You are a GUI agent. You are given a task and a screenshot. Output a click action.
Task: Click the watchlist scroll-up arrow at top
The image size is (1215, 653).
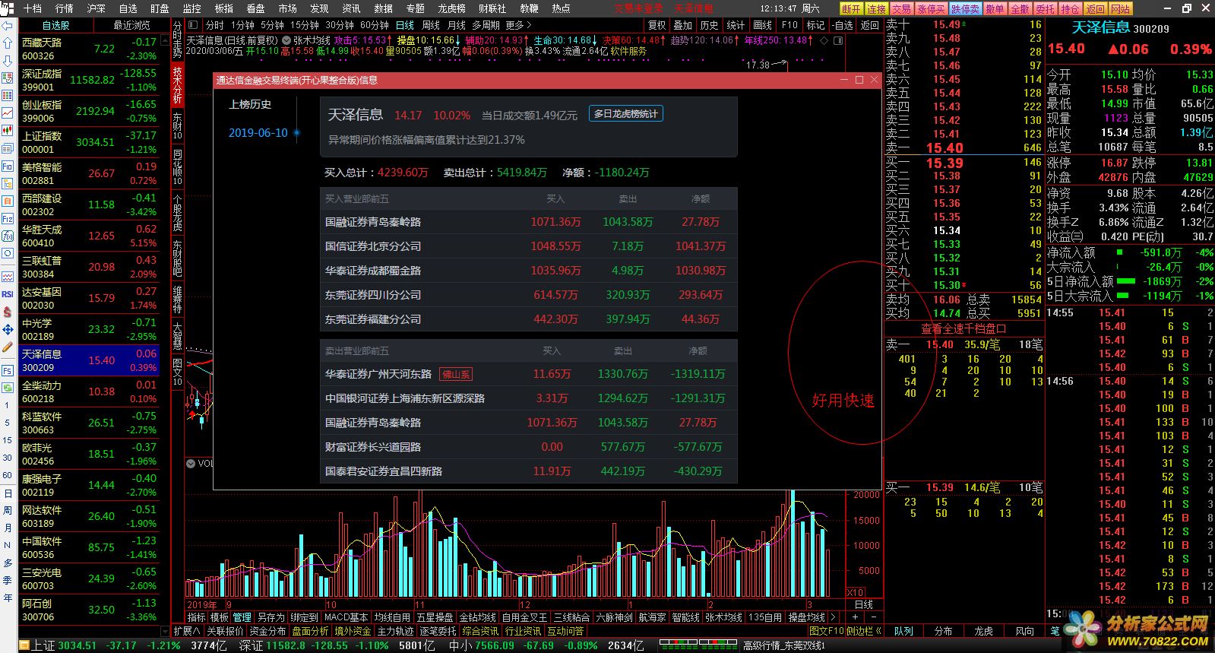[x=166, y=40]
